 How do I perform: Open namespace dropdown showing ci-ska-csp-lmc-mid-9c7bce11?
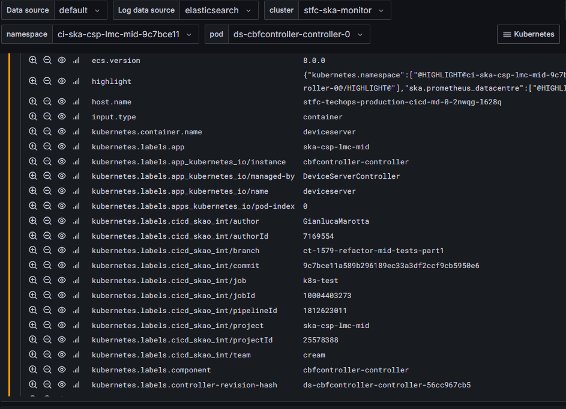pos(125,34)
